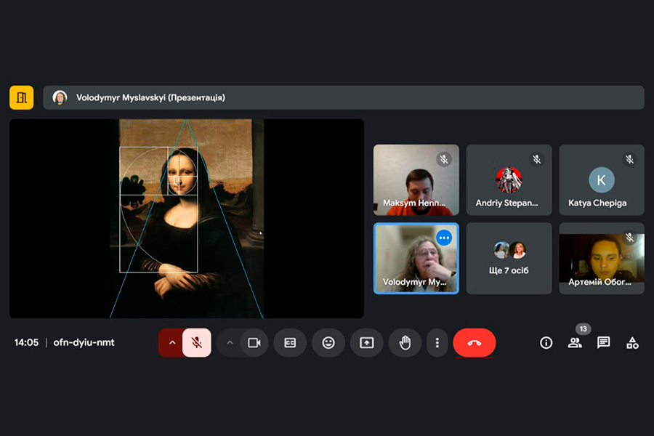This screenshot has width=654, height=436.
Task: Expand the video settings chevron
Action: [x=230, y=342]
